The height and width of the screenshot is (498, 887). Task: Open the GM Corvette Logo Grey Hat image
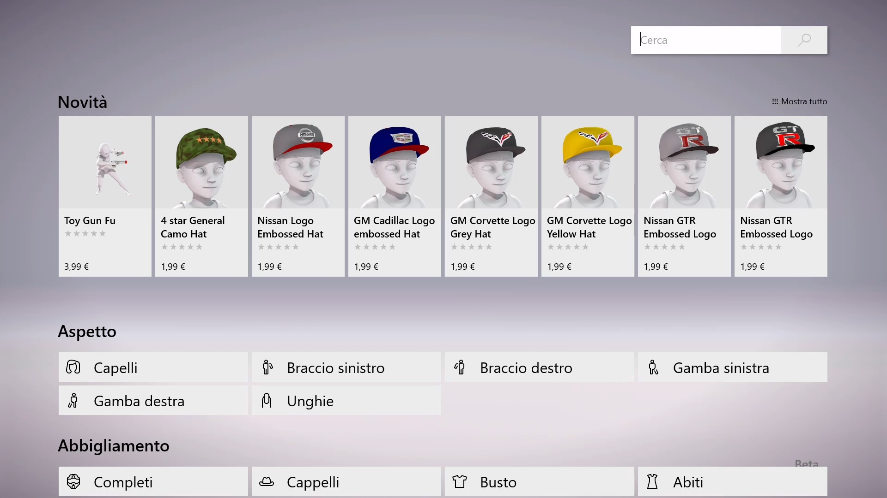491,162
